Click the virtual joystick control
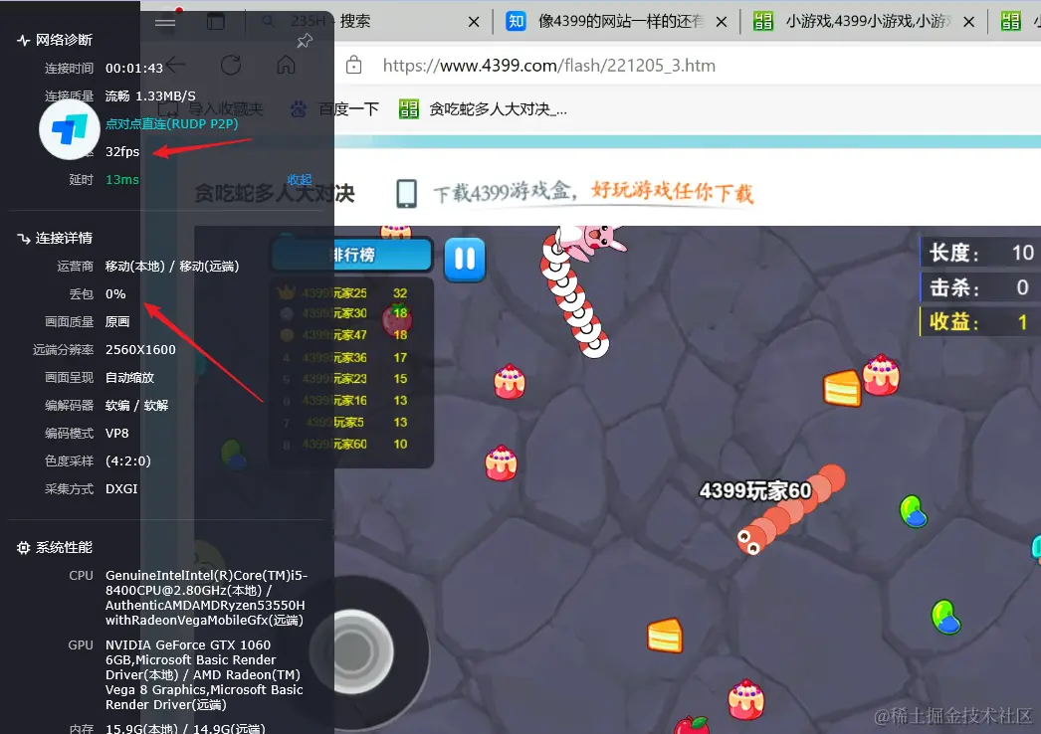The image size is (1041, 734). point(354,652)
